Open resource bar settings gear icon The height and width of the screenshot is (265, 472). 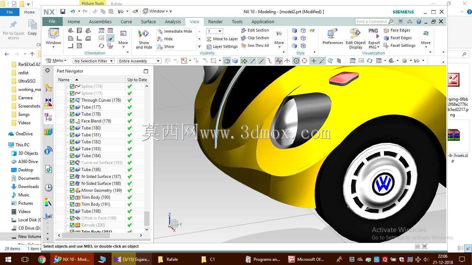click(x=47, y=70)
